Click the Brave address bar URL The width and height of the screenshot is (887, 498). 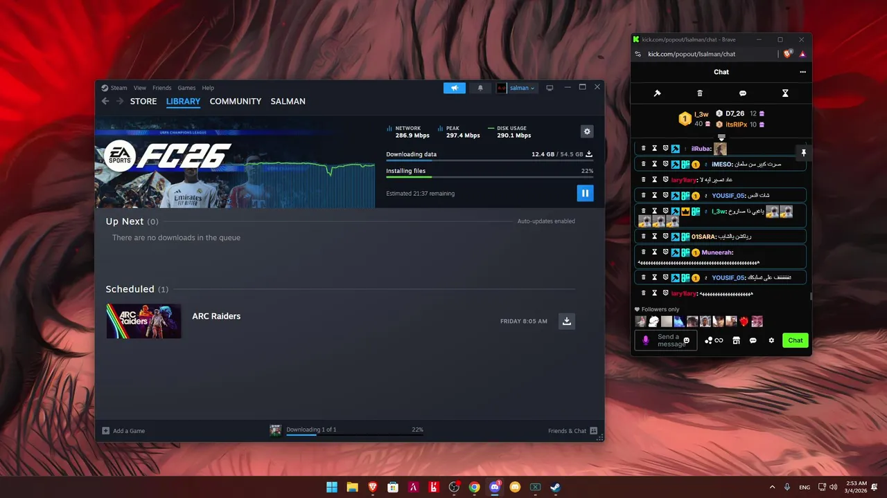coord(692,54)
